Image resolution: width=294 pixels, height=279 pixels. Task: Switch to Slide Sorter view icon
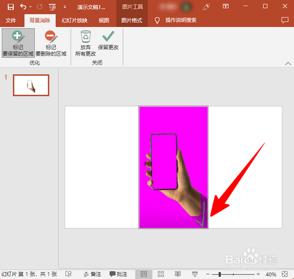pos(161,274)
